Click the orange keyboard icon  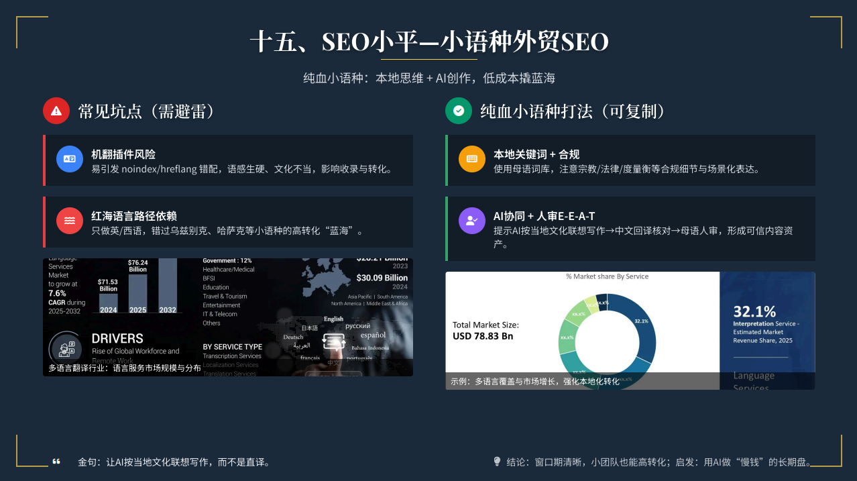pos(472,159)
